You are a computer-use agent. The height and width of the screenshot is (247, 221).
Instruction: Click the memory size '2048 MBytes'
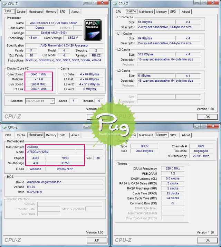tap(144, 151)
